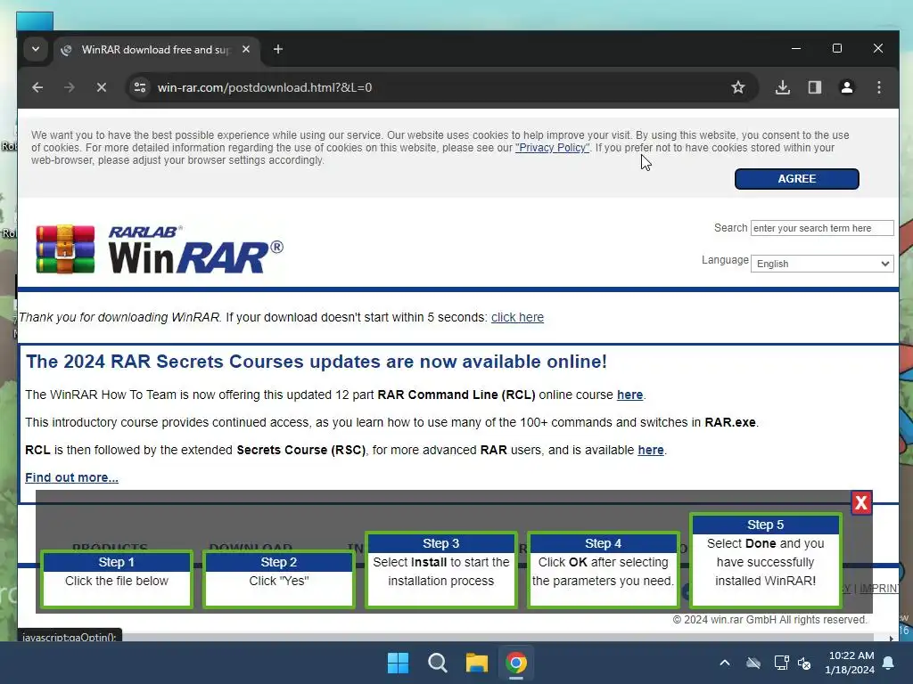
Task: Stop loading the page
Action: pos(102,87)
